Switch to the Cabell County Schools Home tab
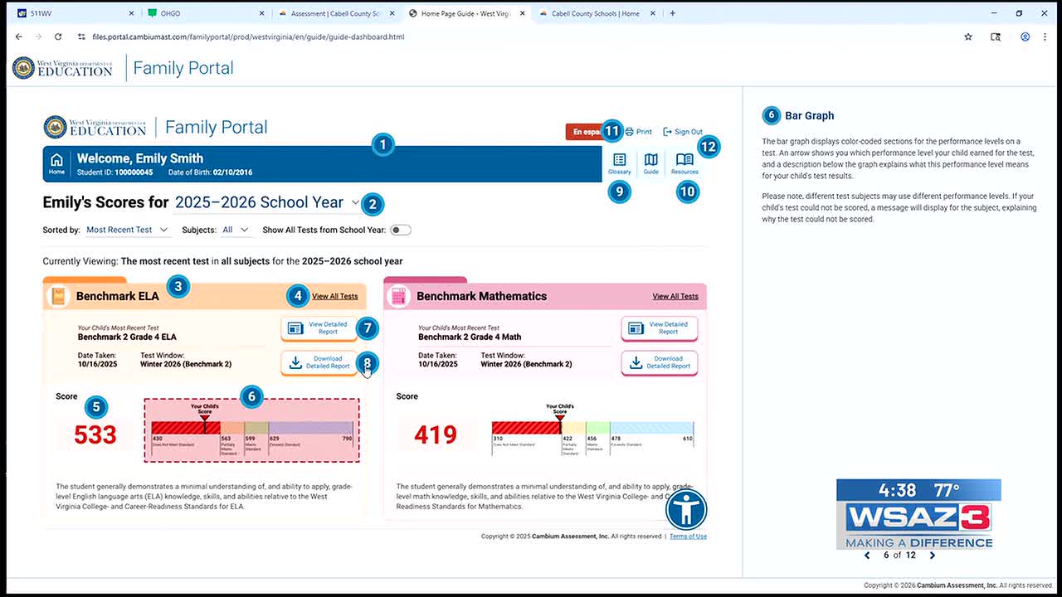The height and width of the screenshot is (597, 1062). pyautogui.click(x=594, y=13)
